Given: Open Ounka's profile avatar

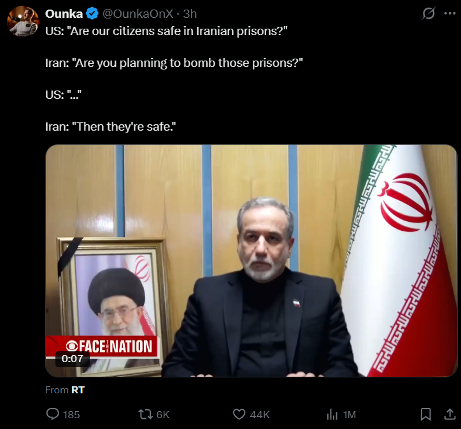Looking at the screenshot, I should 23,21.
